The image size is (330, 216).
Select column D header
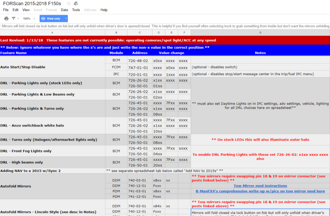click(x=159, y=33)
